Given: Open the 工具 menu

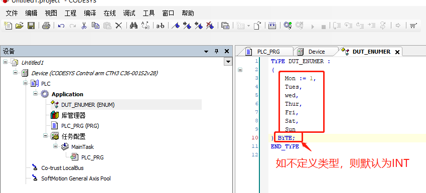Looking at the screenshot, I should [149, 14].
